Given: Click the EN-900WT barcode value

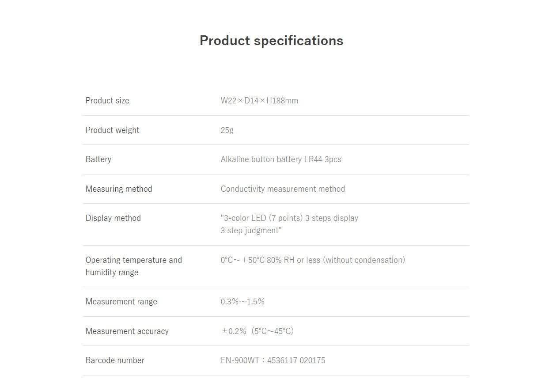Looking at the screenshot, I should 273,360.
